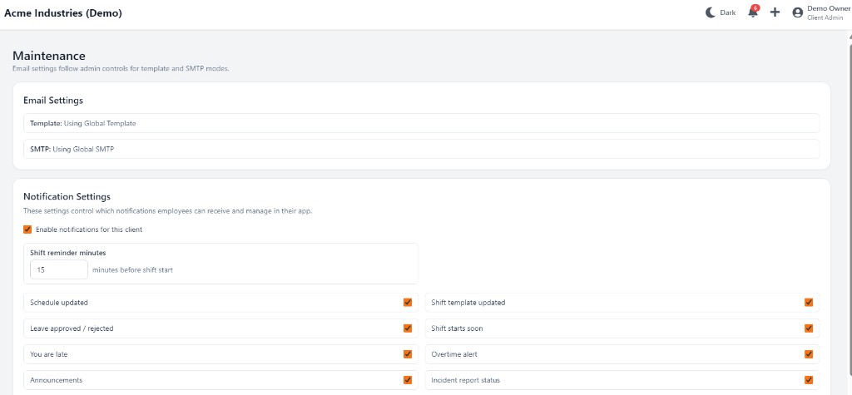Click the Client Admin role text
The height and width of the screenshot is (395, 852).
(825, 18)
